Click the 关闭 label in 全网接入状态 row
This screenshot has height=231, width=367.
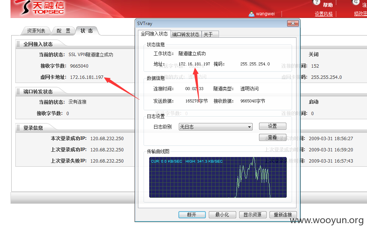pos(314,54)
